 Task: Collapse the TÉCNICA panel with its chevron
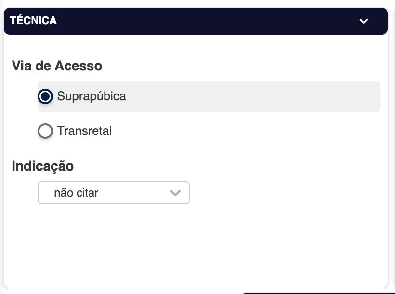point(364,21)
